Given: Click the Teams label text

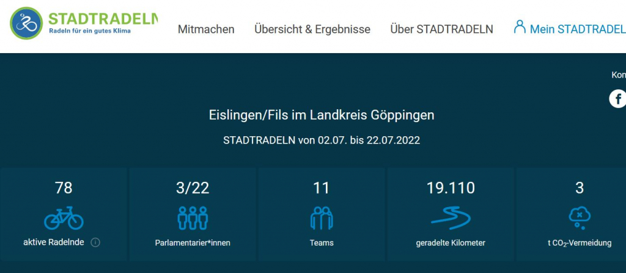Looking at the screenshot, I should point(322,242).
